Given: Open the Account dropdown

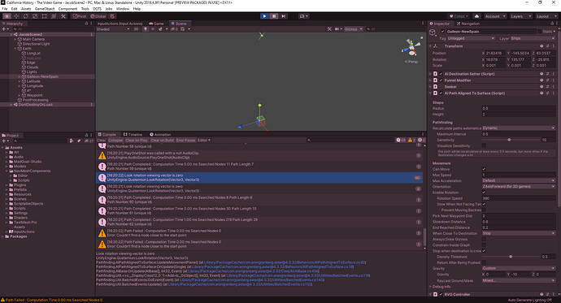Looking at the screenshot, I should [x=495, y=16].
